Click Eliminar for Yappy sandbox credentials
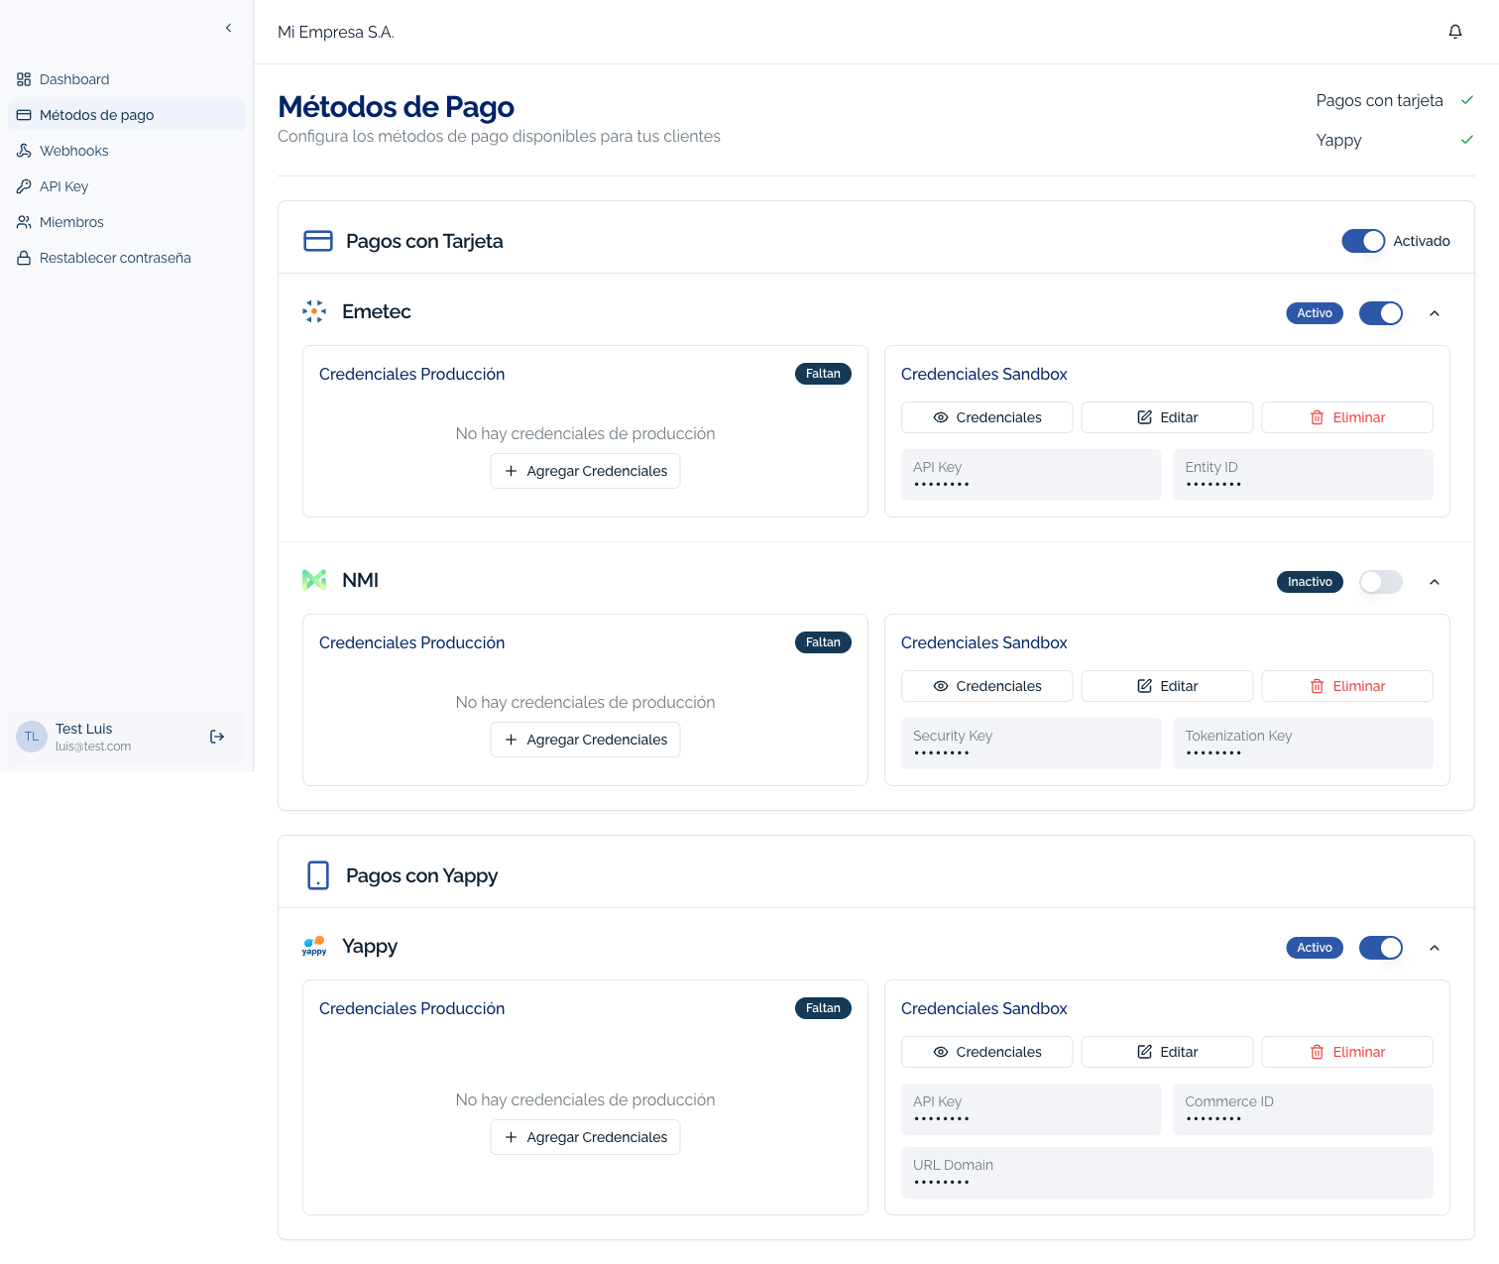 coord(1346,1052)
